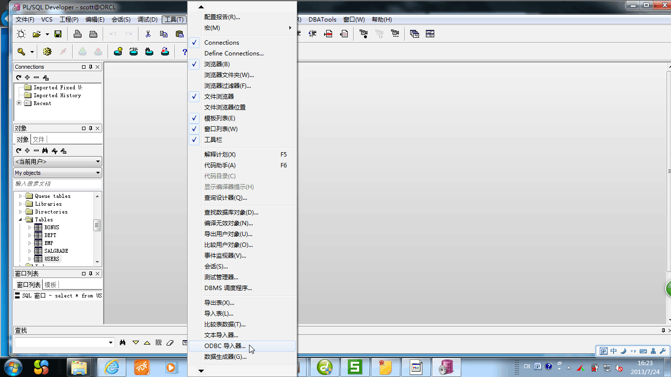The width and height of the screenshot is (671, 377).
Task: Click the Execute gear icon
Action: (47, 52)
